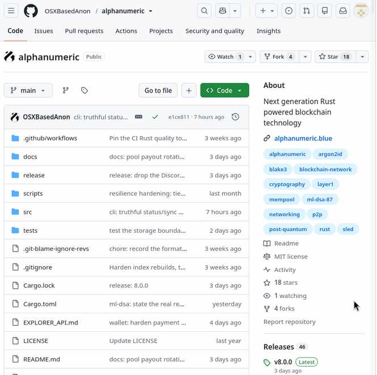This screenshot has width=377, height=375.
Task: Open alphanumeric.blue website link
Action: click(303, 138)
